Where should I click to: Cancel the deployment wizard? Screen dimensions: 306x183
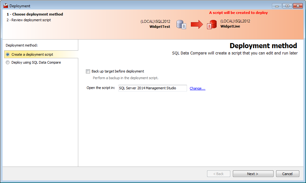pos(288,174)
